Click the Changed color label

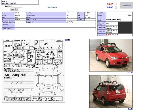coord(31,20)
